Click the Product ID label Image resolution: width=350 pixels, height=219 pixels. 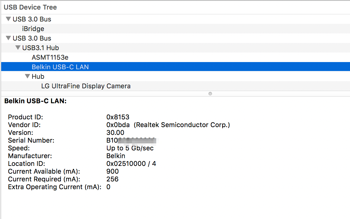coord(25,117)
